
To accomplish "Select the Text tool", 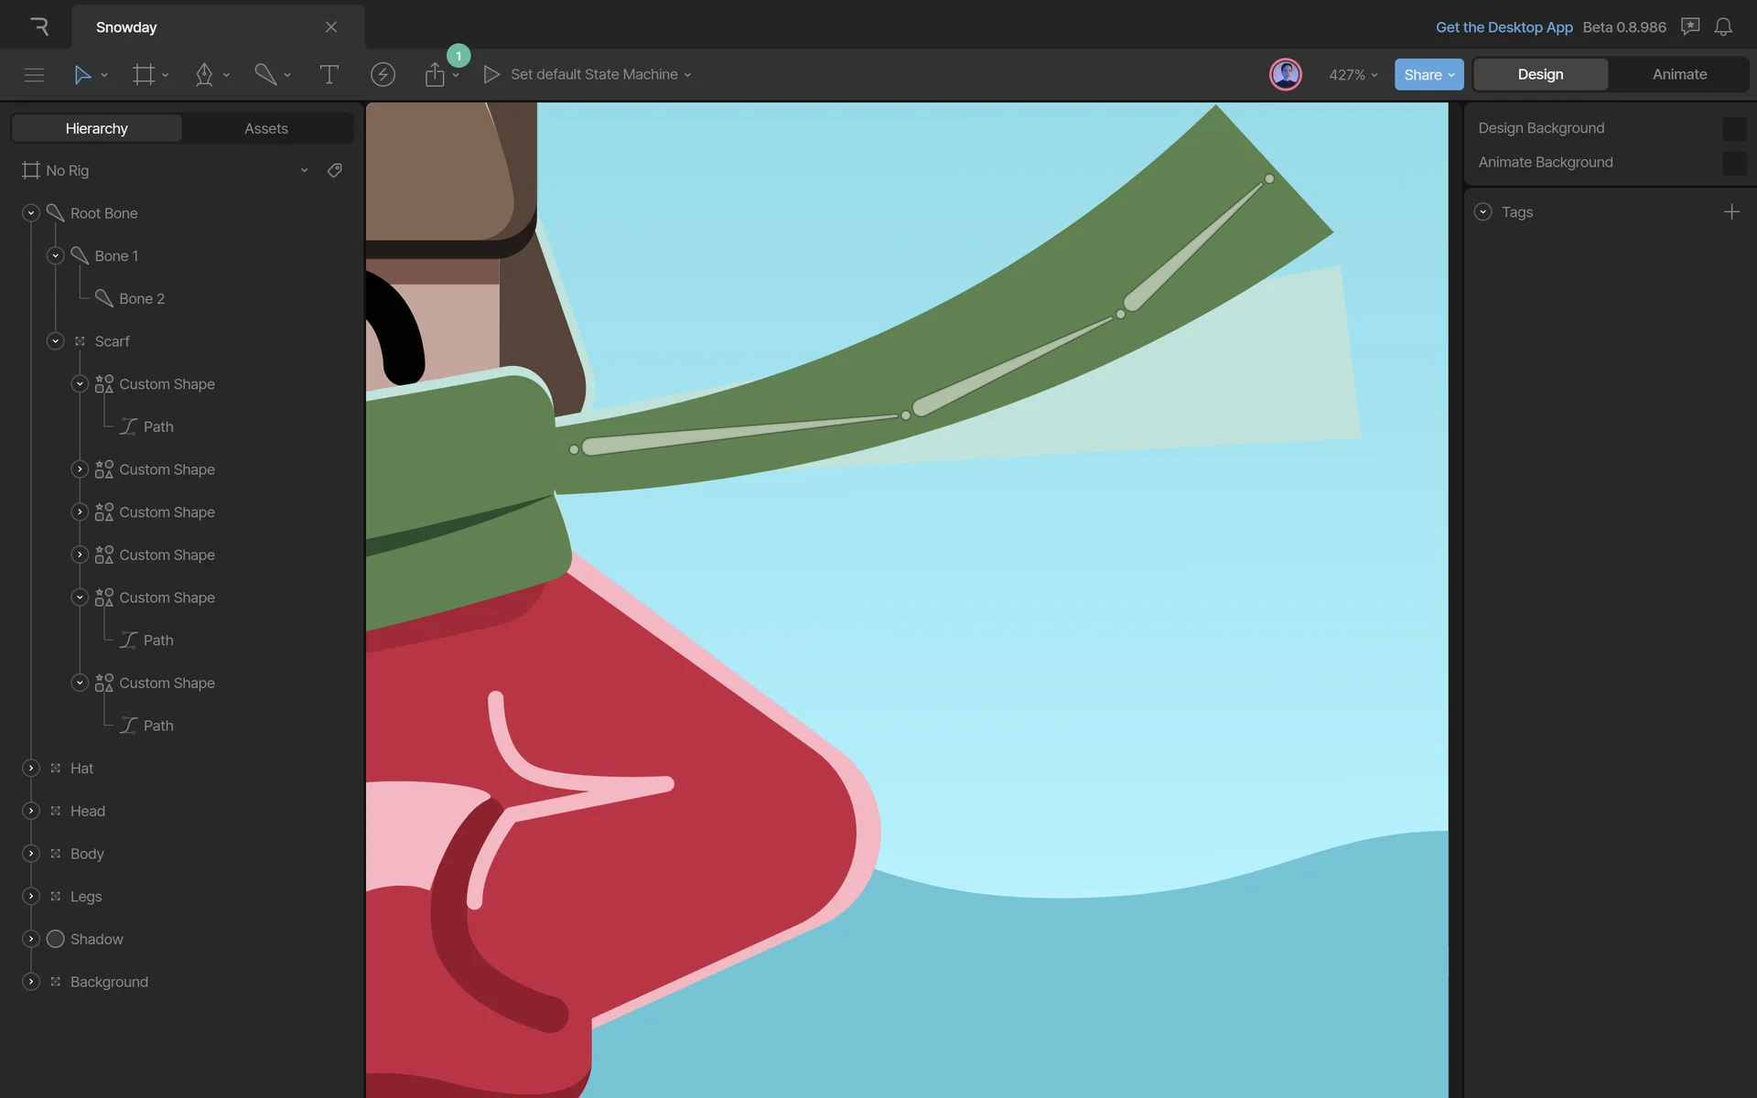I will [329, 75].
